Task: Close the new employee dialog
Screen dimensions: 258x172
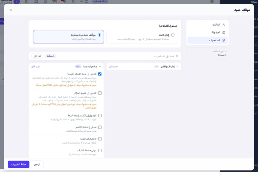Action: point(11,10)
